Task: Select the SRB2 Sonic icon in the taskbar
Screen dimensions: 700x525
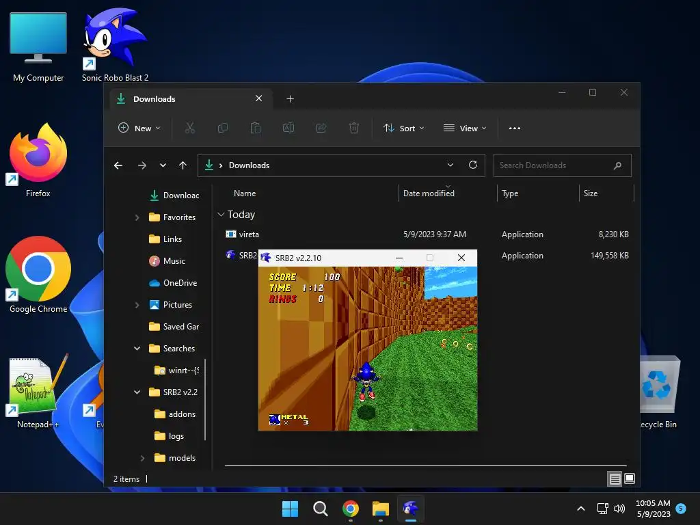Action: [411, 509]
